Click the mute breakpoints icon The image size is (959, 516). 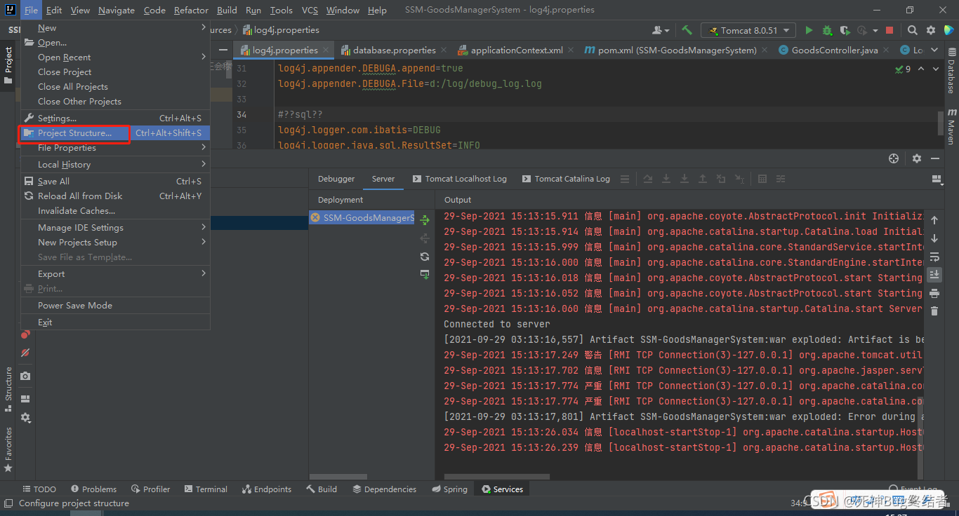click(x=25, y=353)
